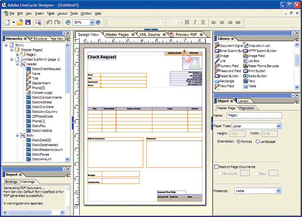
Task: Open the Insert menu
Action: pyautogui.click(x=40, y=13)
